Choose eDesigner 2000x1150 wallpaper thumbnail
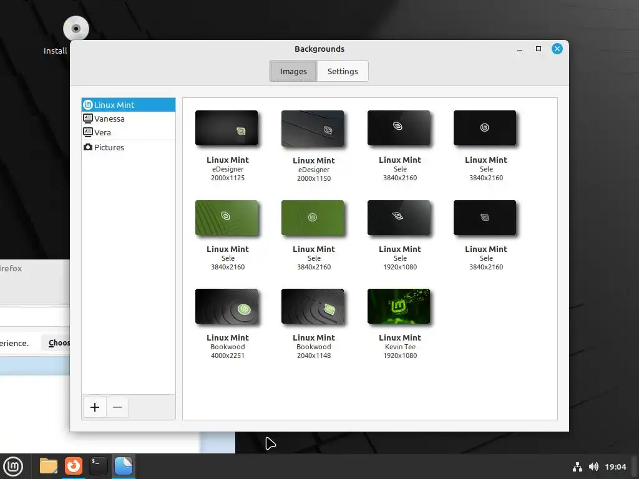 point(313,128)
